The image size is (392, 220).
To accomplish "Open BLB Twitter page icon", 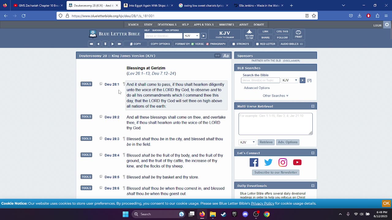I will click(x=268, y=162).
